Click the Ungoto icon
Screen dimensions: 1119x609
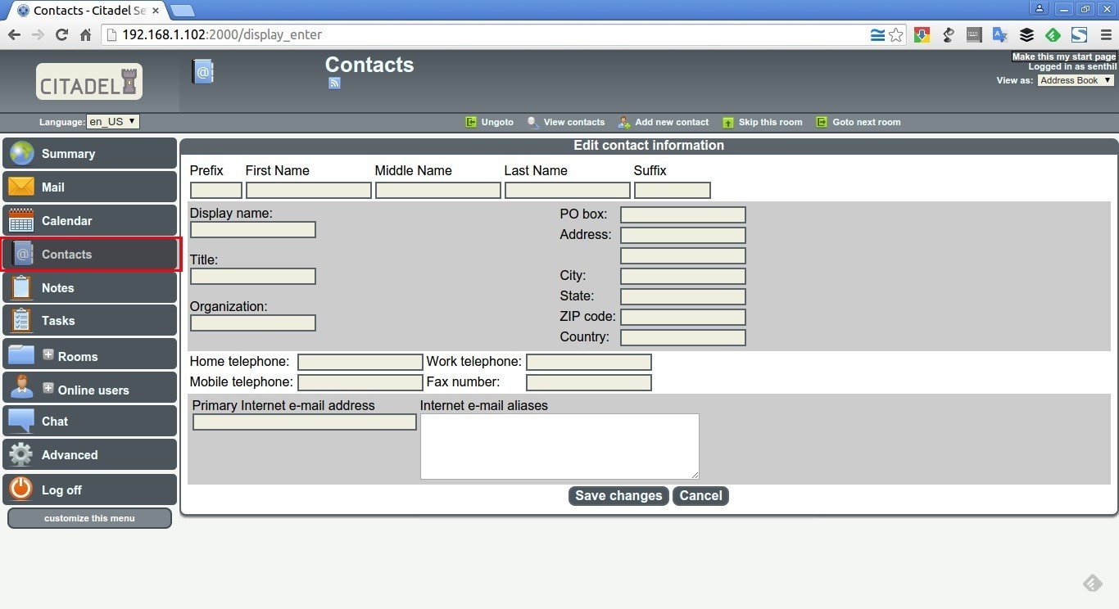tap(471, 122)
